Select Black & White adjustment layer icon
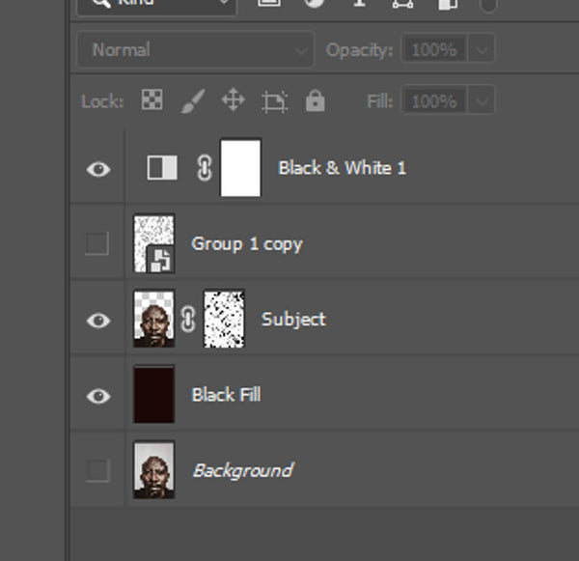Image resolution: width=579 pixels, height=561 pixels. coord(162,168)
